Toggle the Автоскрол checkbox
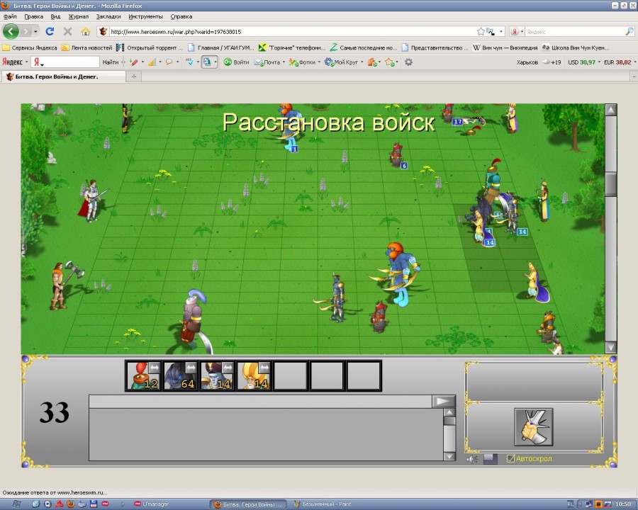The height and width of the screenshot is (510, 638). click(x=510, y=459)
